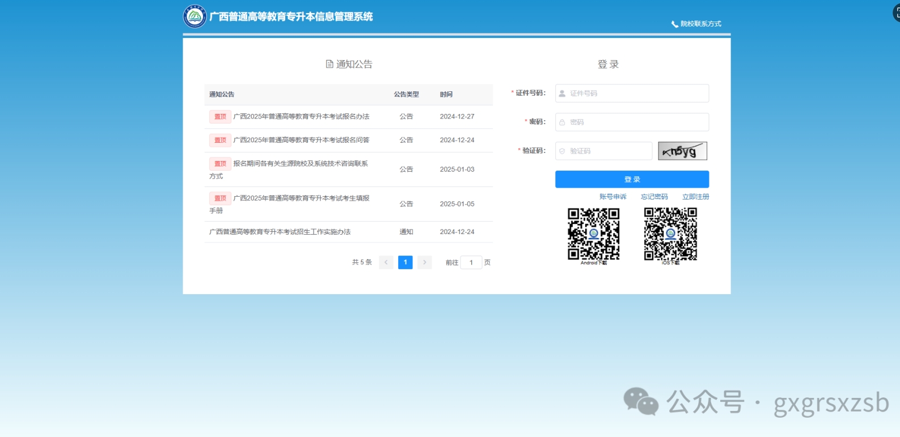The height and width of the screenshot is (437, 900).
Task: Click the blue 登录 login button
Action: click(x=632, y=180)
